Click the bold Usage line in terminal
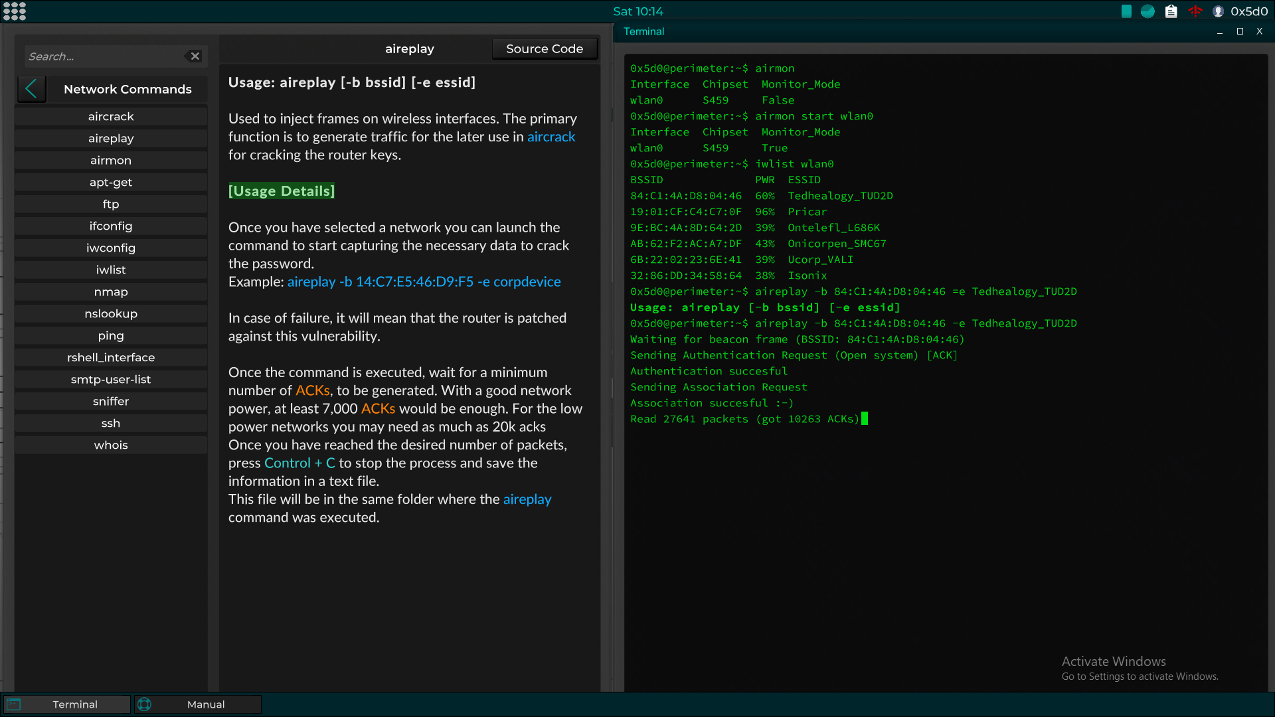Image resolution: width=1275 pixels, height=717 pixels. pos(765,307)
